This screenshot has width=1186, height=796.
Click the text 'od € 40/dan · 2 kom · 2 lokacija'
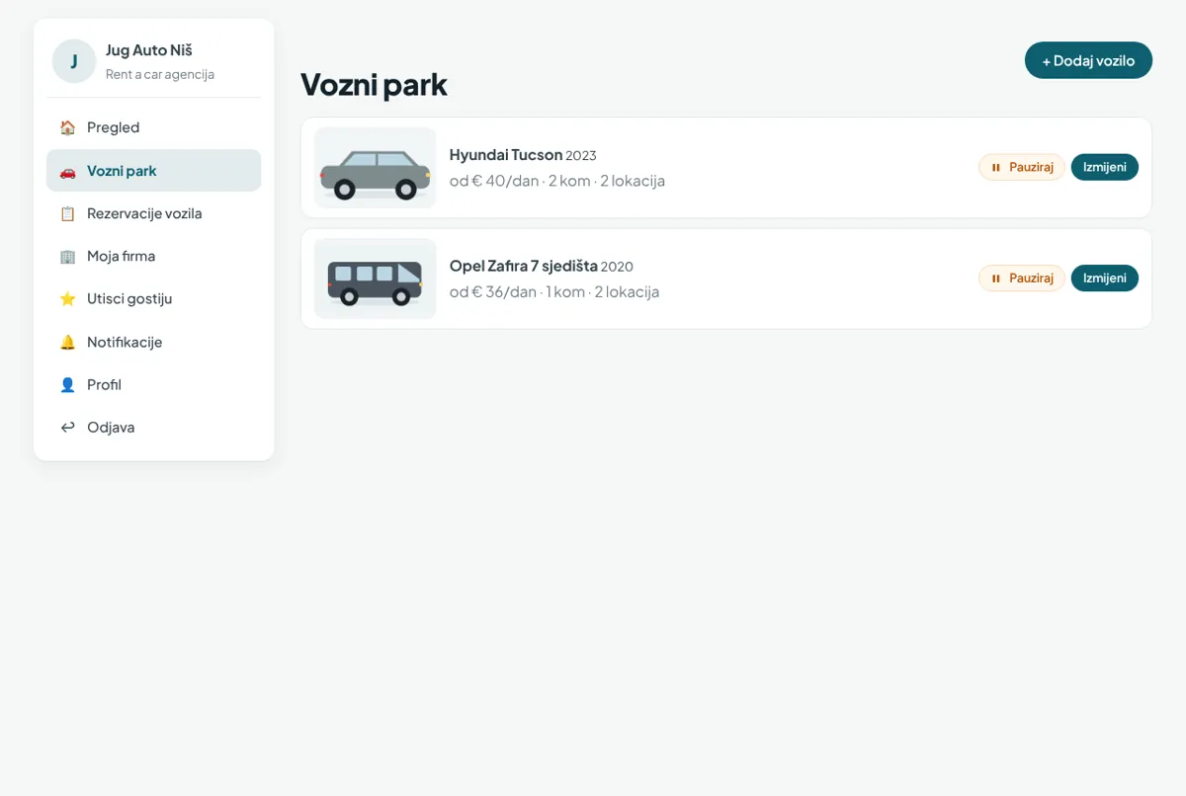557,181
